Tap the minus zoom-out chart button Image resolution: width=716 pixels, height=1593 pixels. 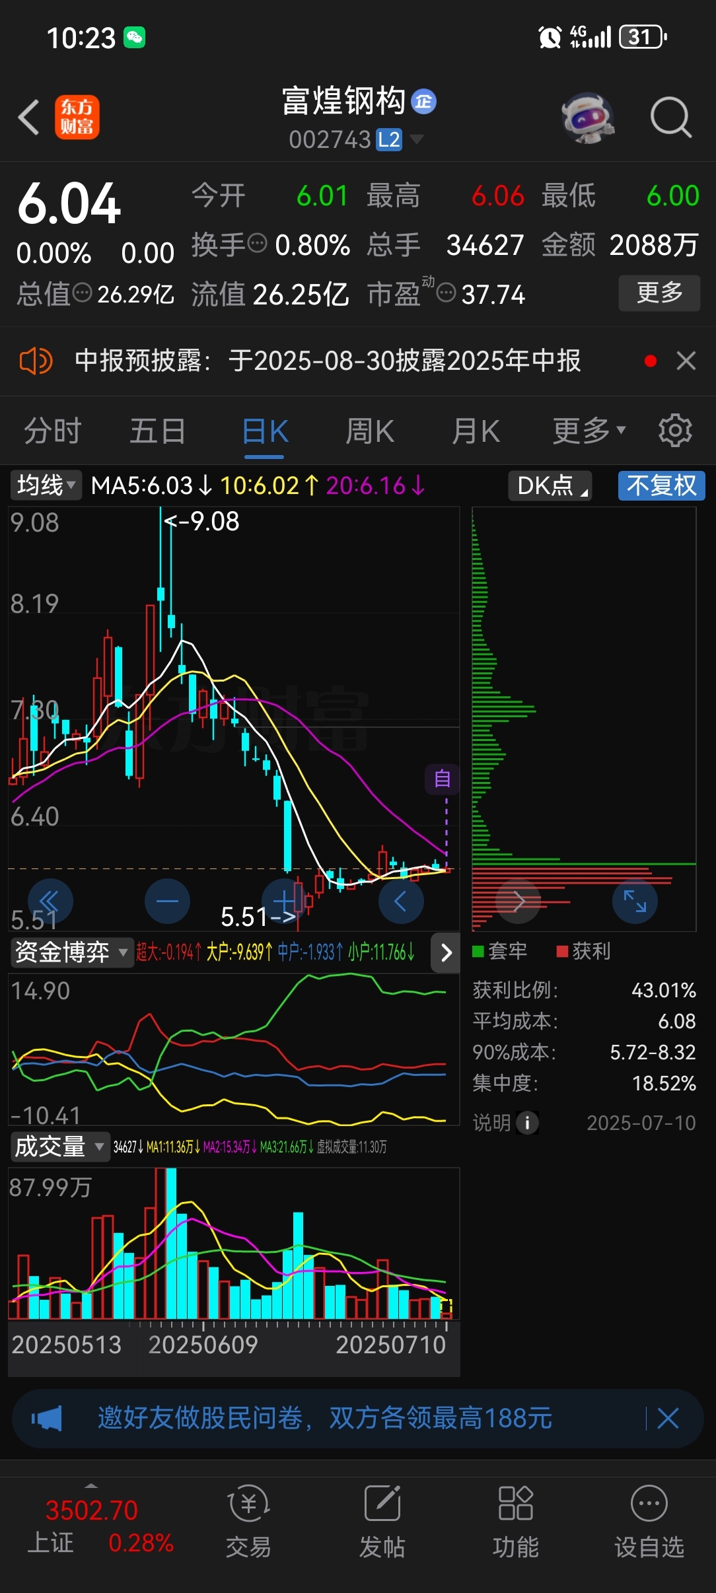pyautogui.click(x=167, y=901)
